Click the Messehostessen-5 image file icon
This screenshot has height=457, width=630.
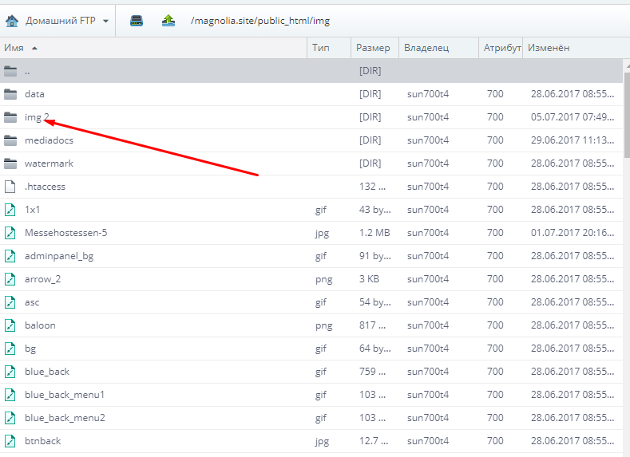[10, 233]
